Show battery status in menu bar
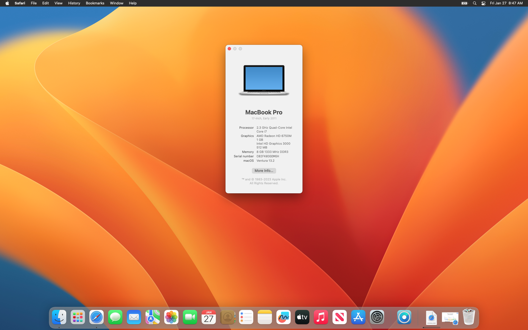 click(464, 3)
